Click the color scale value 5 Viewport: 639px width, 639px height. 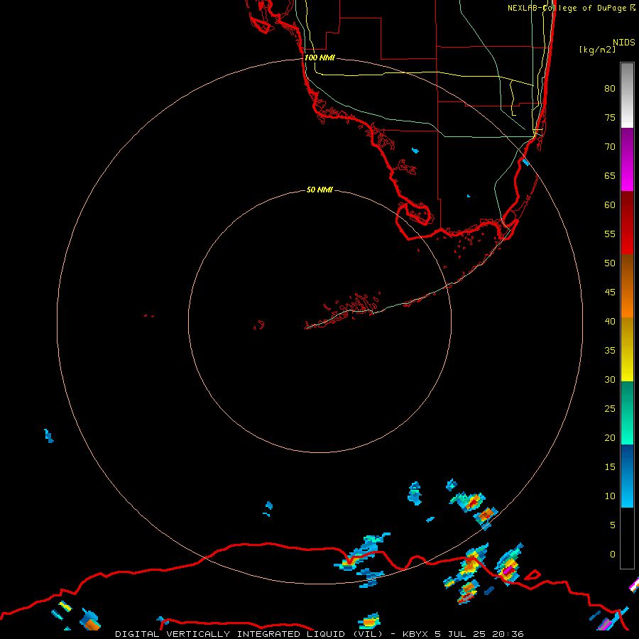(x=613, y=525)
